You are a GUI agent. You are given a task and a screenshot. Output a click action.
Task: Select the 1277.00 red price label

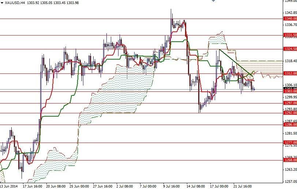click(x=290, y=143)
